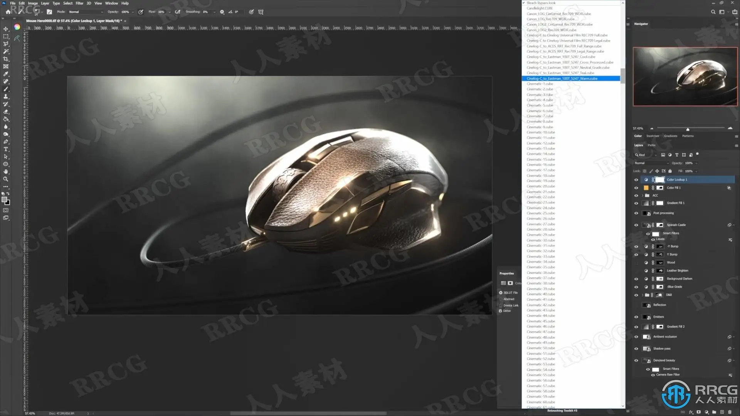Click the foreground color swatch

4,200
